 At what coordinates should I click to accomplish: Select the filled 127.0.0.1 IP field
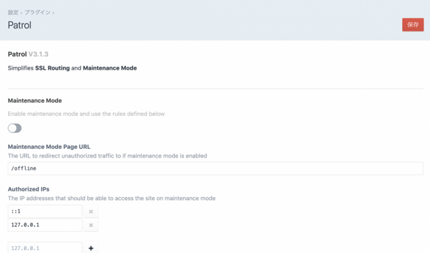coord(45,225)
